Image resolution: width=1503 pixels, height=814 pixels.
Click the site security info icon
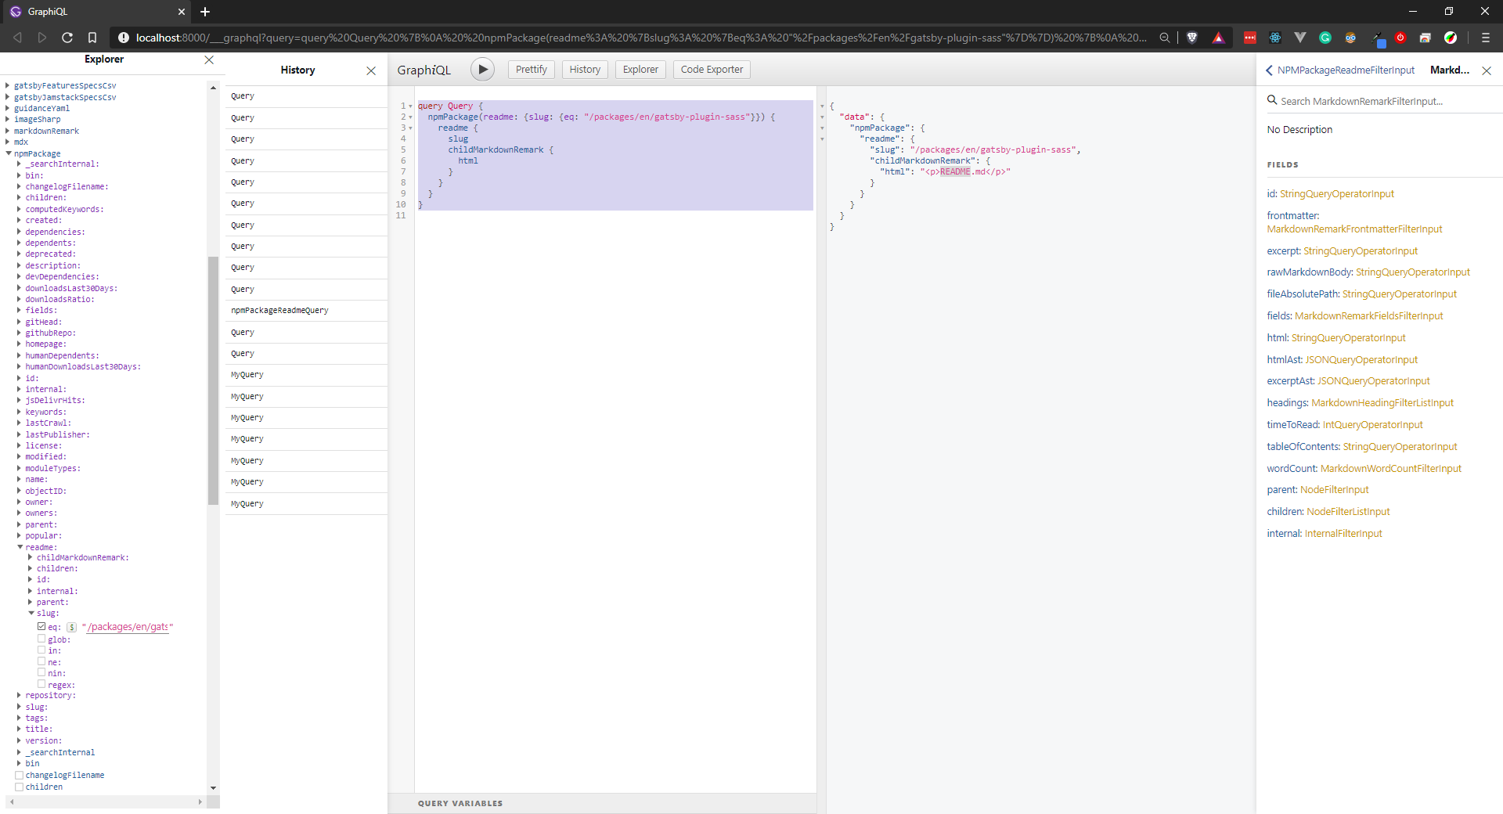(124, 38)
